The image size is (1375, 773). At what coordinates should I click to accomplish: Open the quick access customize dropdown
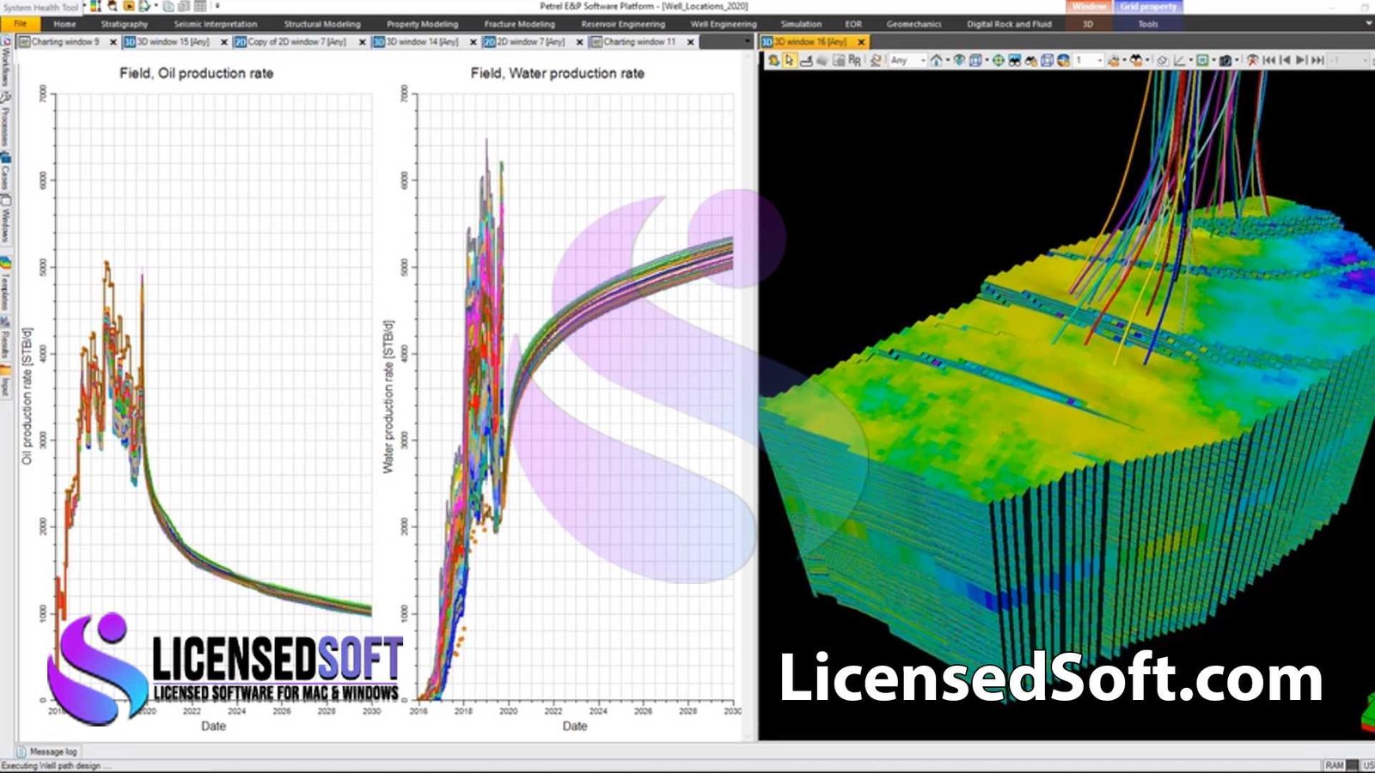pos(217,6)
